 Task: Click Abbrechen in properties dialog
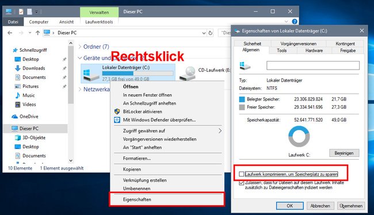click(320, 206)
